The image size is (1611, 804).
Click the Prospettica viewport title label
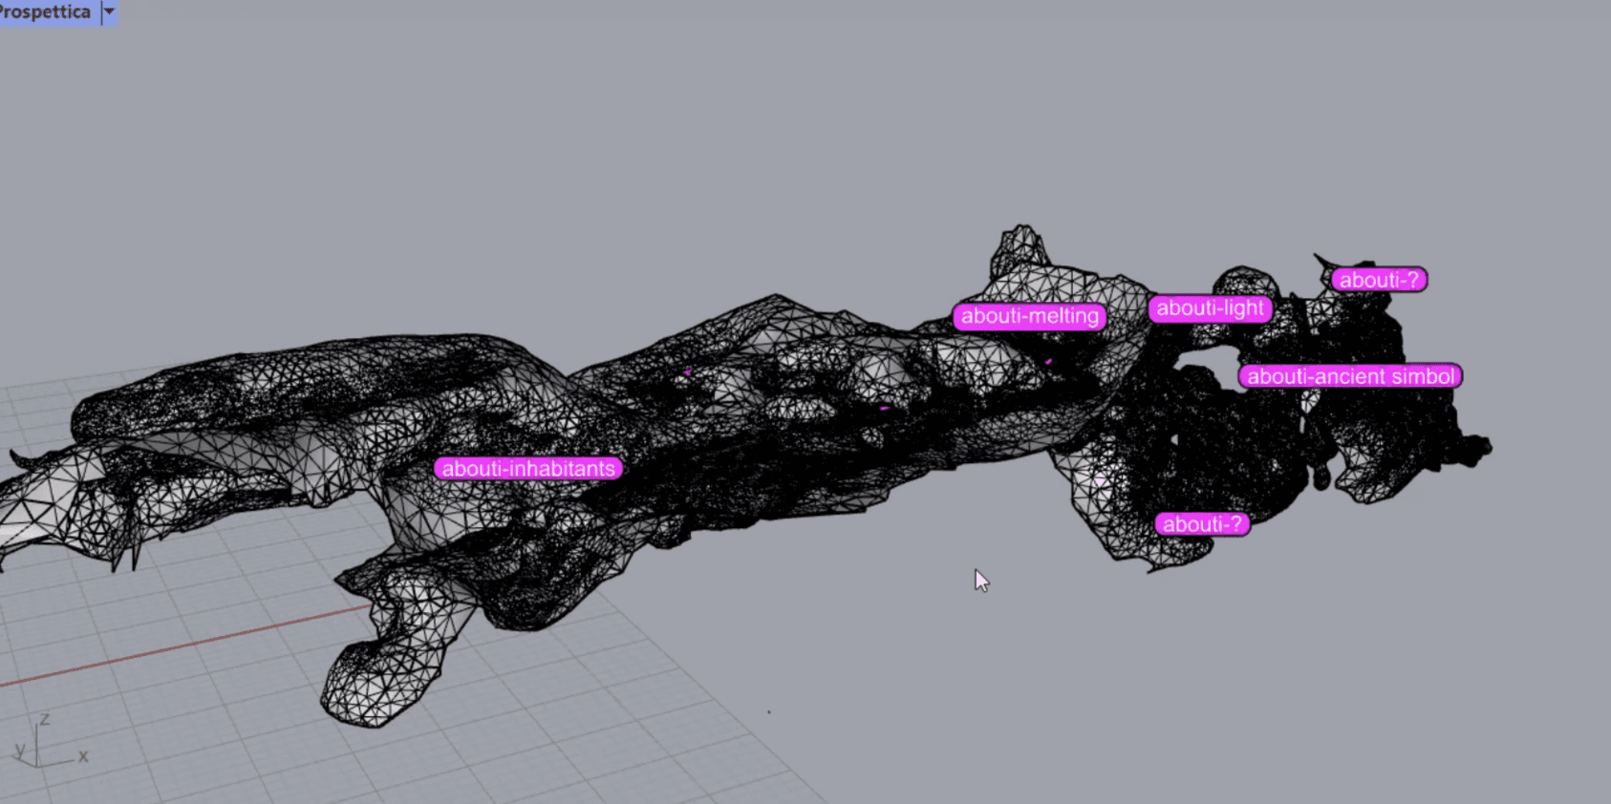(x=46, y=12)
